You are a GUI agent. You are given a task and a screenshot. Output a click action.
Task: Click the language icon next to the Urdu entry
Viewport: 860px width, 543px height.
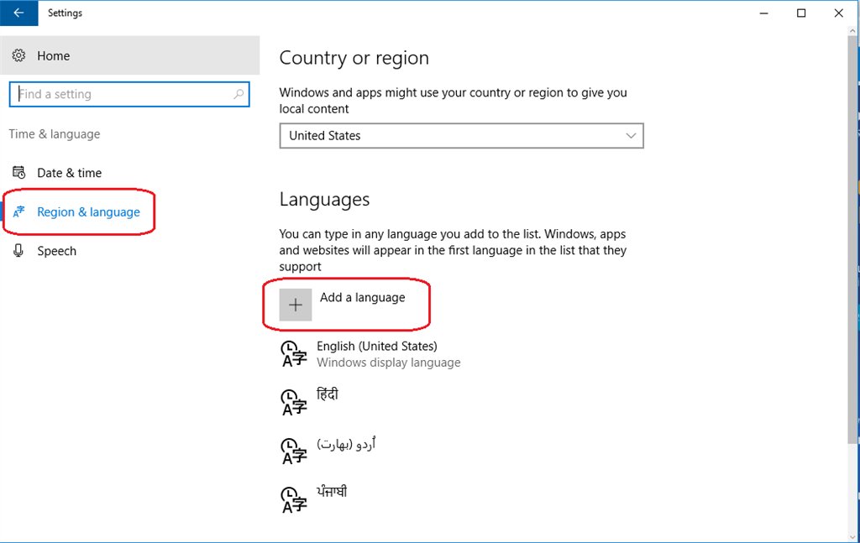pyautogui.click(x=291, y=449)
